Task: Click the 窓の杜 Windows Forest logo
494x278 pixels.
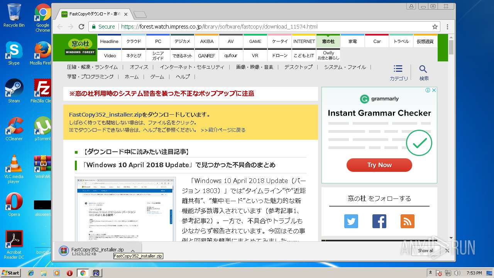Action: [80, 46]
